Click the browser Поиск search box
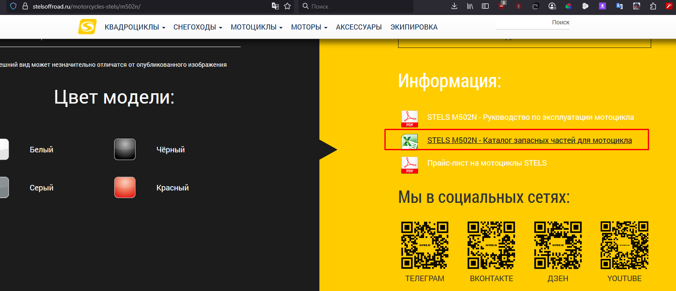Screen dimensions: 676x291 356,6
